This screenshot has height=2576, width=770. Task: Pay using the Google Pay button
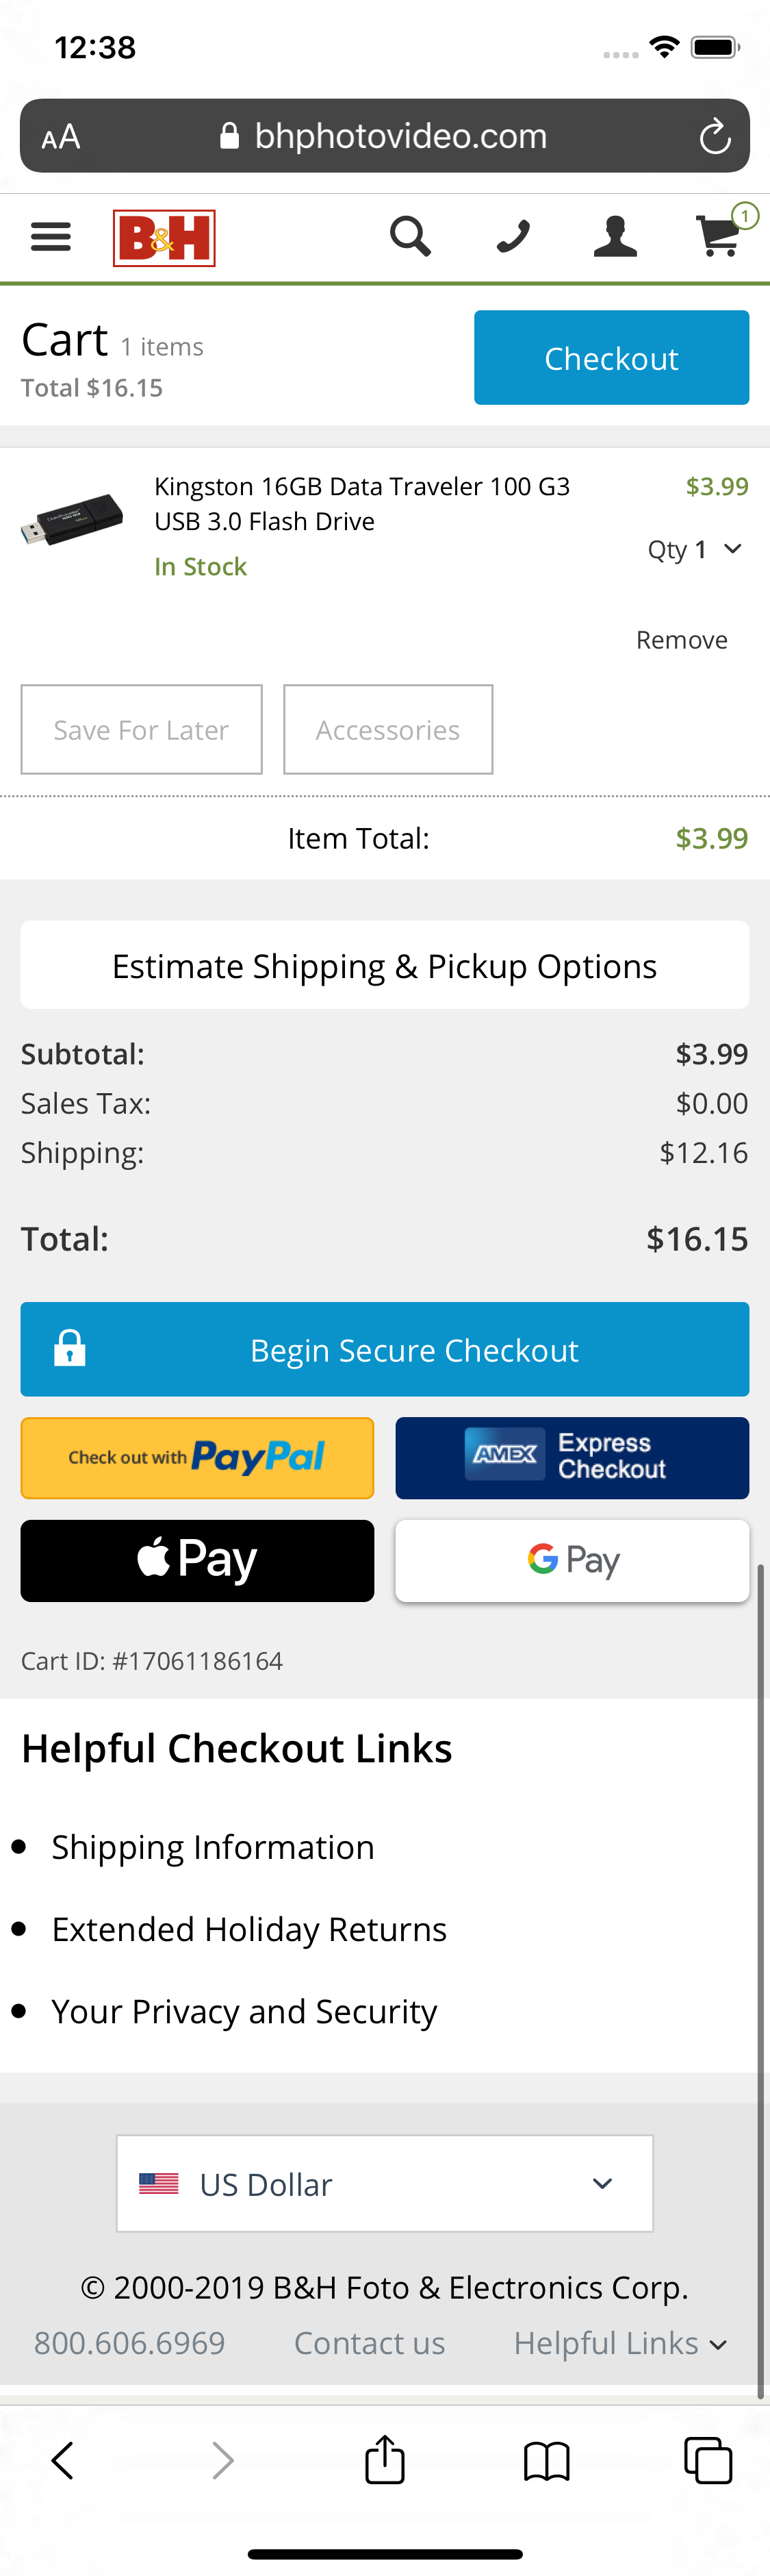coord(572,1560)
